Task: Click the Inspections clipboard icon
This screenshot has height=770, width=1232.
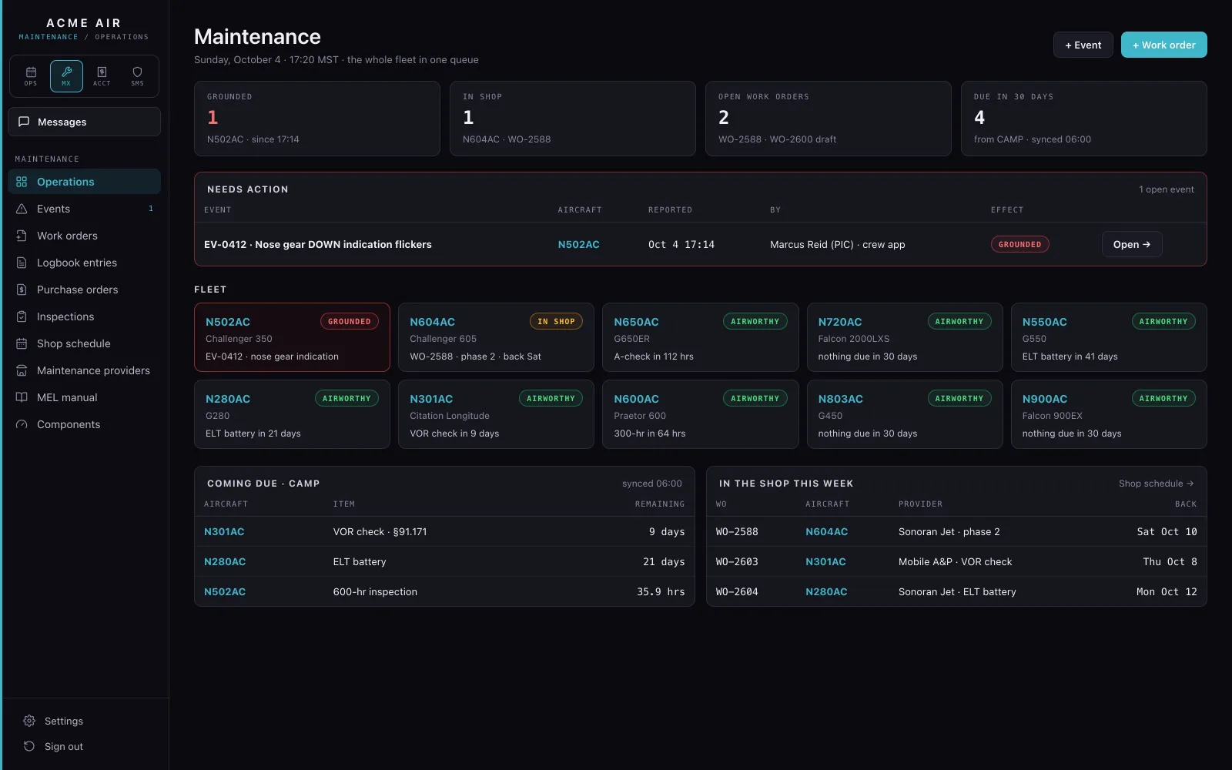Action: click(x=22, y=316)
